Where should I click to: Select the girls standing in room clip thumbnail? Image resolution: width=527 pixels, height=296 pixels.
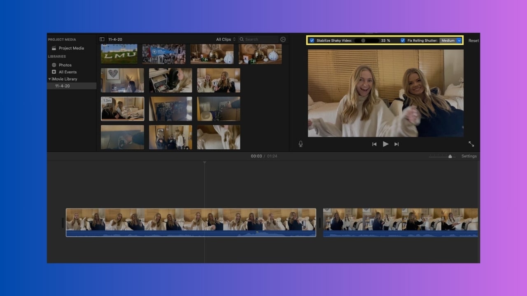coord(170,137)
